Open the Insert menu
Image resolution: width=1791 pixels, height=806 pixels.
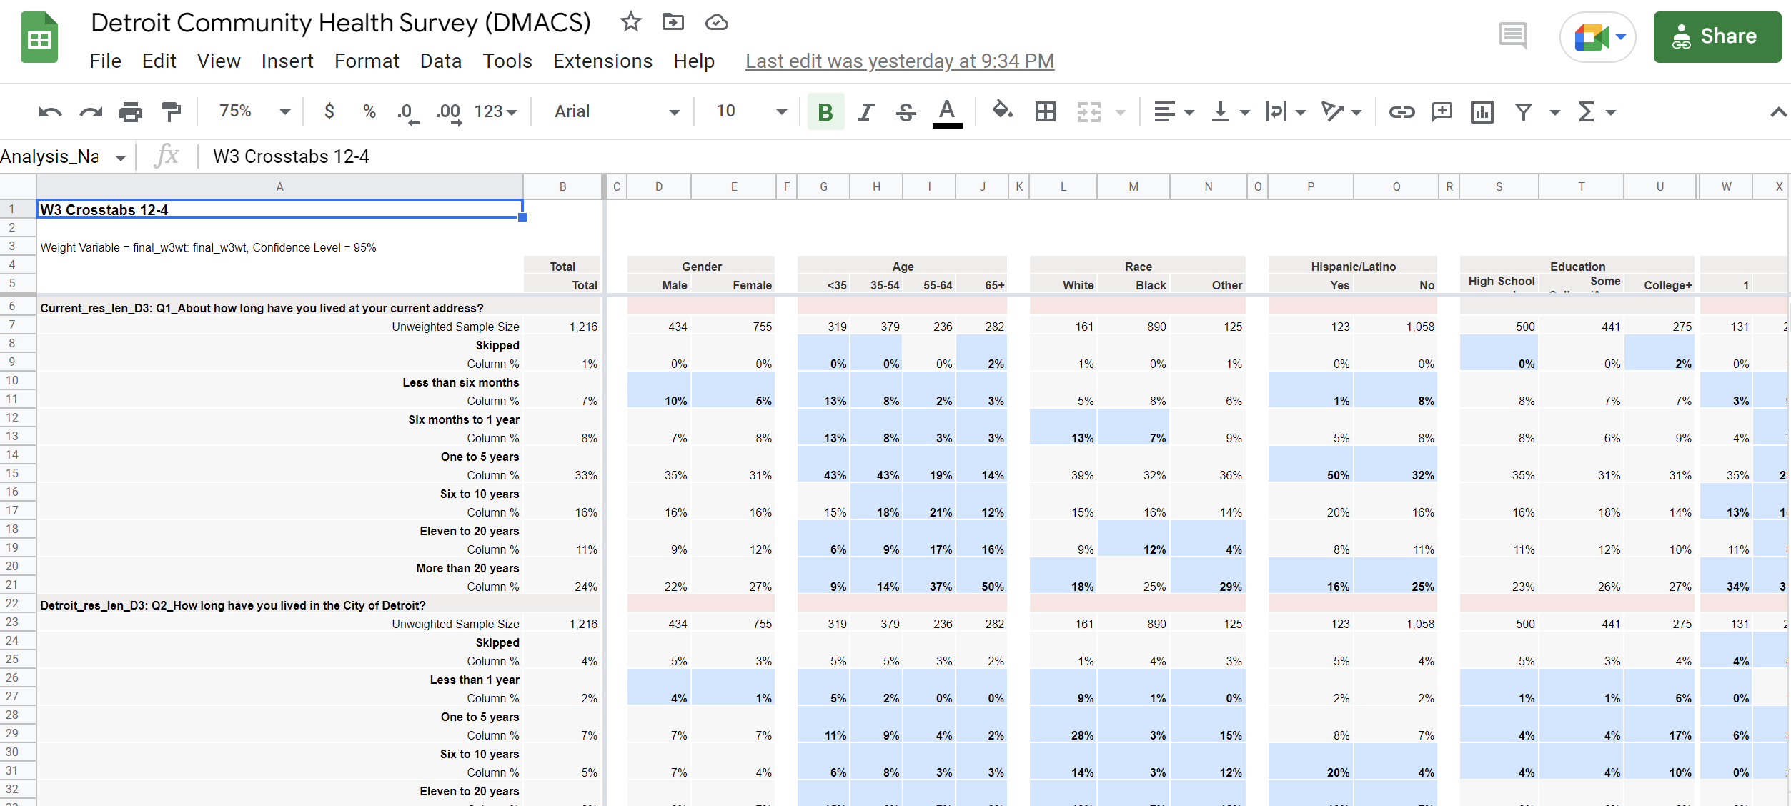pos(287,61)
